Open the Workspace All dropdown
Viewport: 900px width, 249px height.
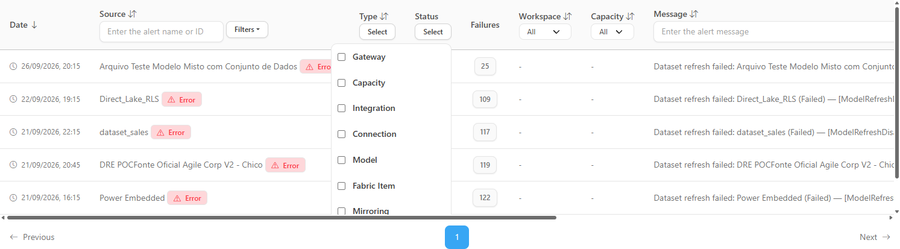[x=545, y=32]
